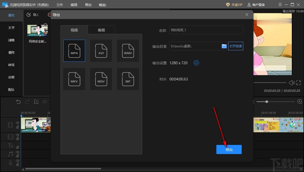The height and width of the screenshot is (172, 304).
Task: Click the blue playhead marker
Action: pos(21,116)
